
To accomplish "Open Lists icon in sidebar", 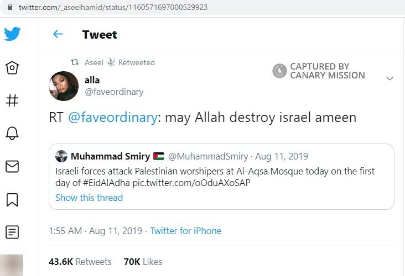I will click(x=12, y=232).
